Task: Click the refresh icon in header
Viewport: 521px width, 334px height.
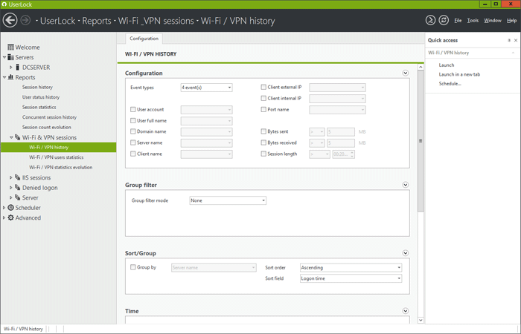Action: coord(444,20)
